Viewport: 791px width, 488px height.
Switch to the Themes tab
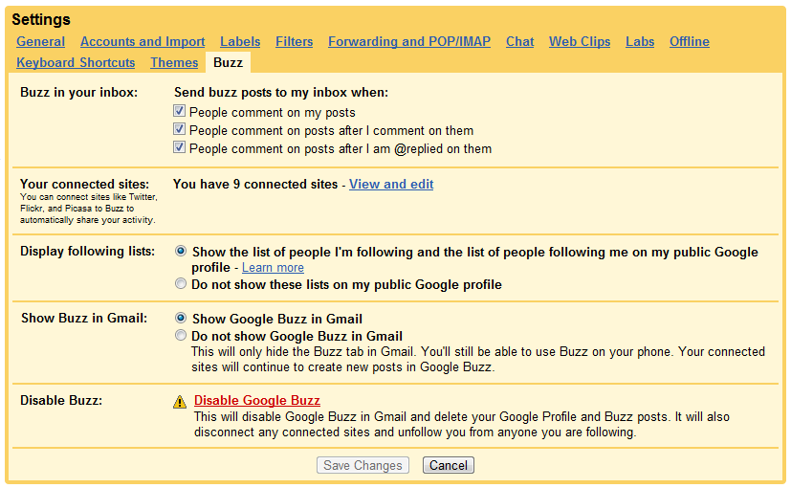174,62
